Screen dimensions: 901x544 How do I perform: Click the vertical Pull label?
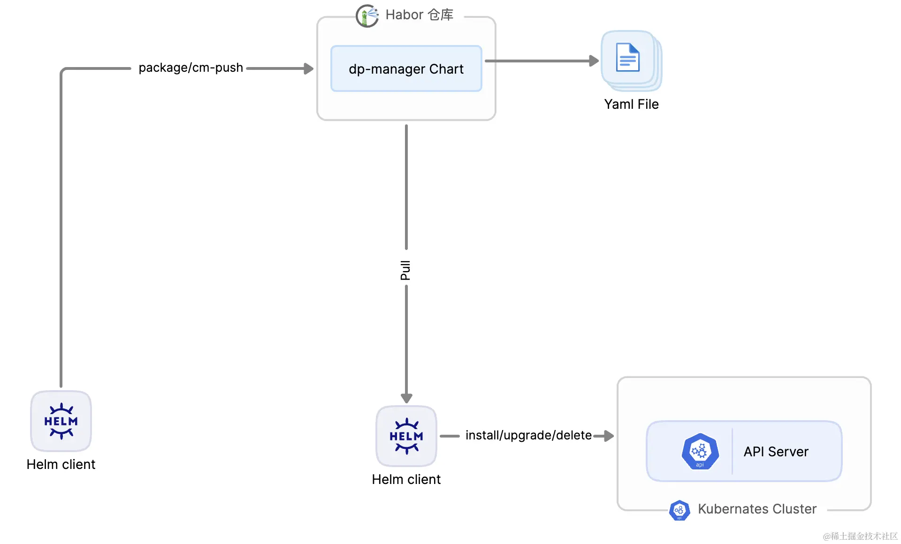(405, 270)
